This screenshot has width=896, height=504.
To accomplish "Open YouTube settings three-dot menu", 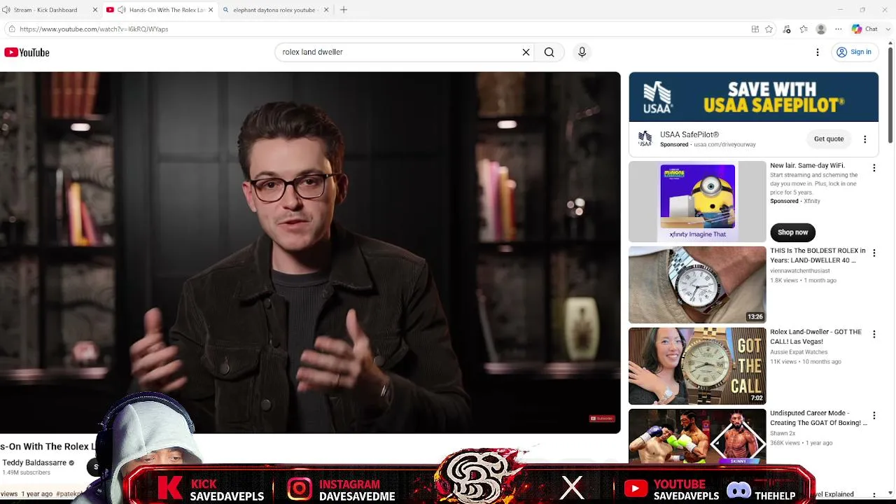I will click(818, 52).
